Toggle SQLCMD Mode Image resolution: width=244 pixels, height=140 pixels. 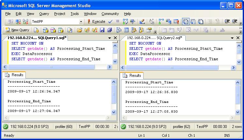[x=176, y=21]
